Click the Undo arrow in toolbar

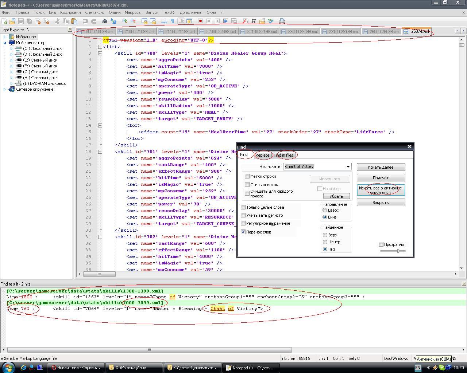point(85,21)
